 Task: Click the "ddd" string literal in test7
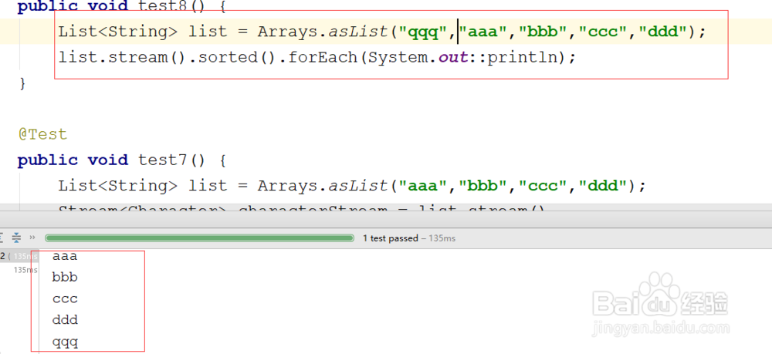click(602, 185)
